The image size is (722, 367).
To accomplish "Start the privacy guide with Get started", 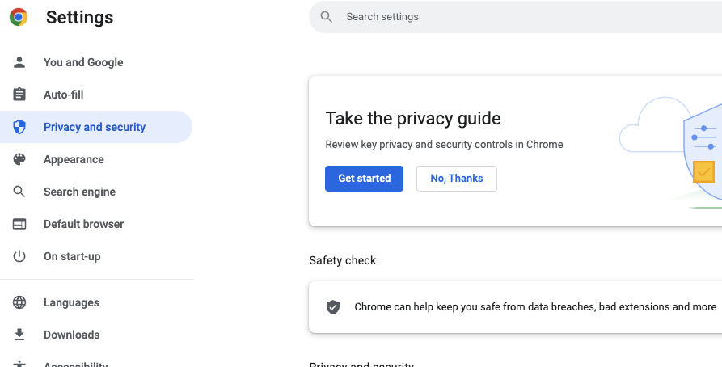I will point(364,179).
